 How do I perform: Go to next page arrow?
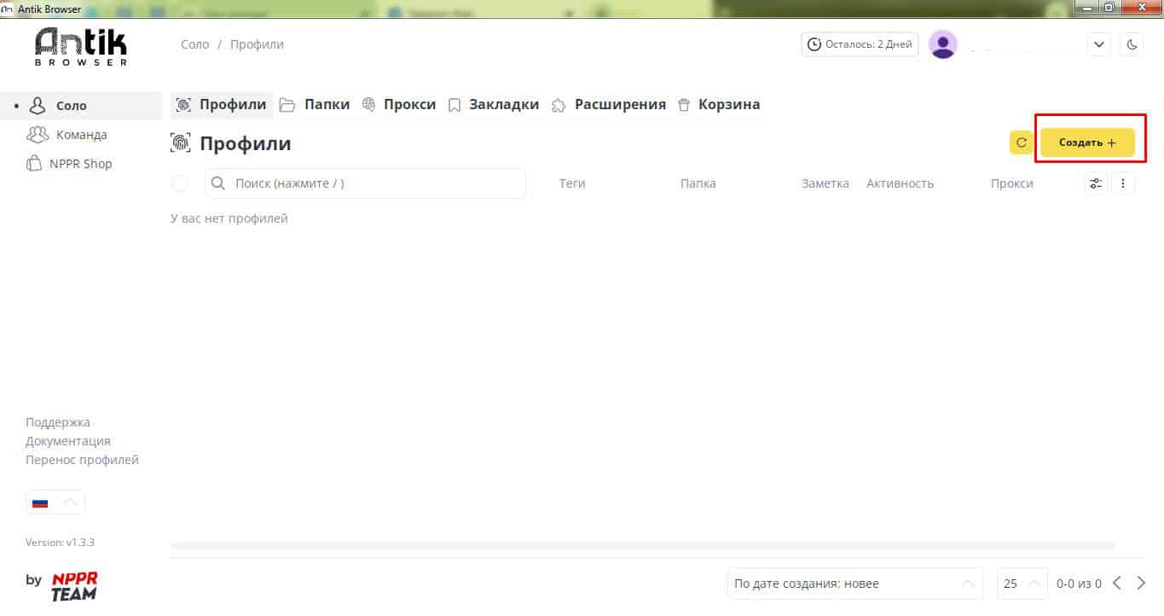pos(1142,584)
